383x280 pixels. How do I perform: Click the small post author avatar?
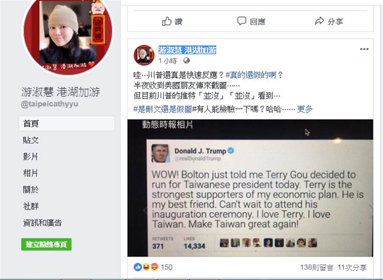[x=144, y=55]
